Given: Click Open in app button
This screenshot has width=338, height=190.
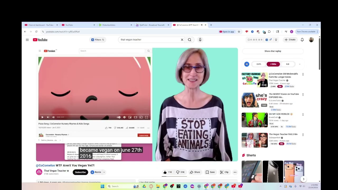Looking at the screenshot, I should click(x=227, y=32).
